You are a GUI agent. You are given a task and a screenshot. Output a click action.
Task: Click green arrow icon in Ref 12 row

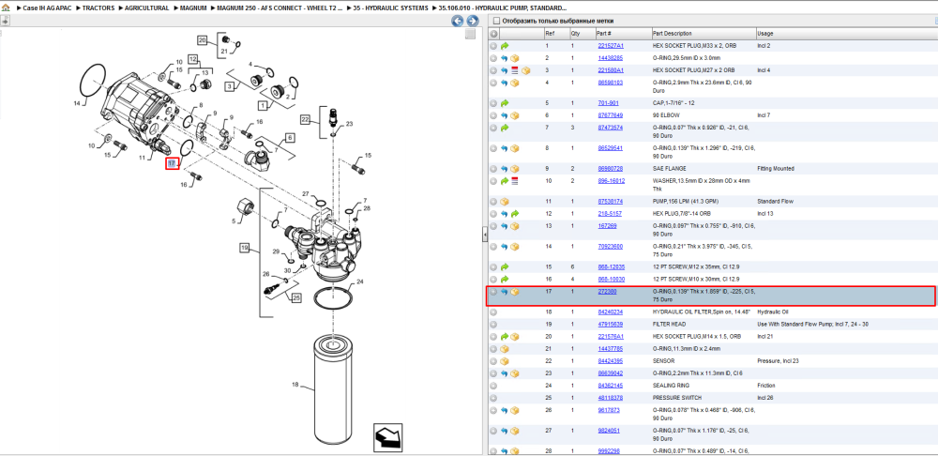point(514,214)
